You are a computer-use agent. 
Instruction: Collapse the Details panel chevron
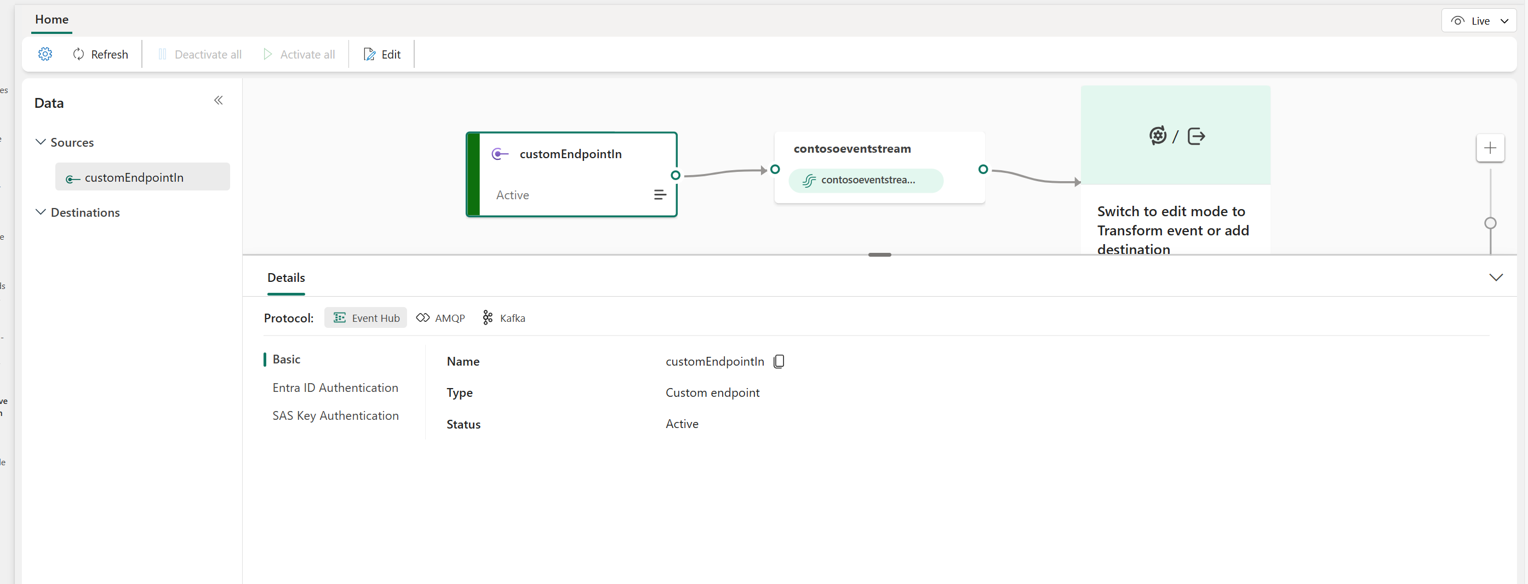1497,276
